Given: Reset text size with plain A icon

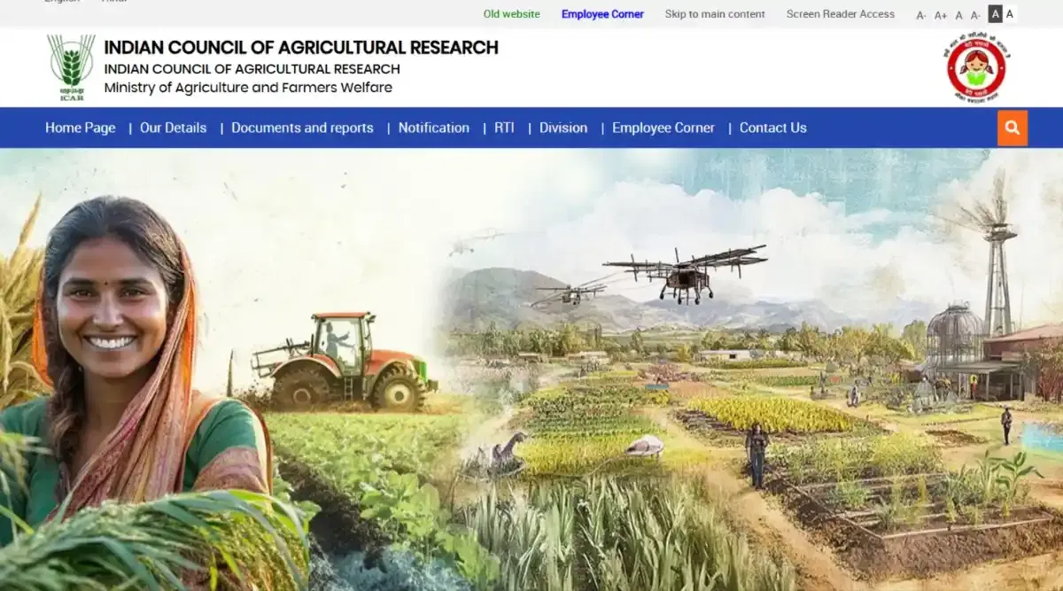Looking at the screenshot, I should [958, 15].
